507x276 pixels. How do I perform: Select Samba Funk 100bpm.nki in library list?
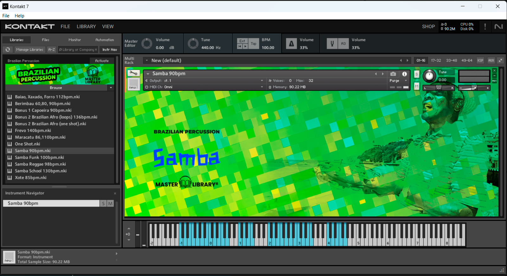[39, 157]
